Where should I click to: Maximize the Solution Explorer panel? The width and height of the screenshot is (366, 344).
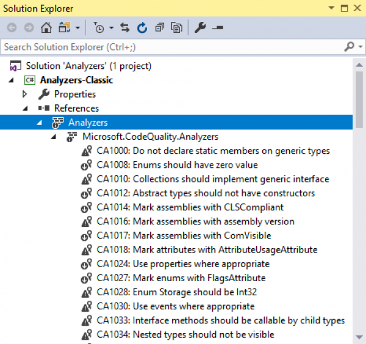point(344,8)
